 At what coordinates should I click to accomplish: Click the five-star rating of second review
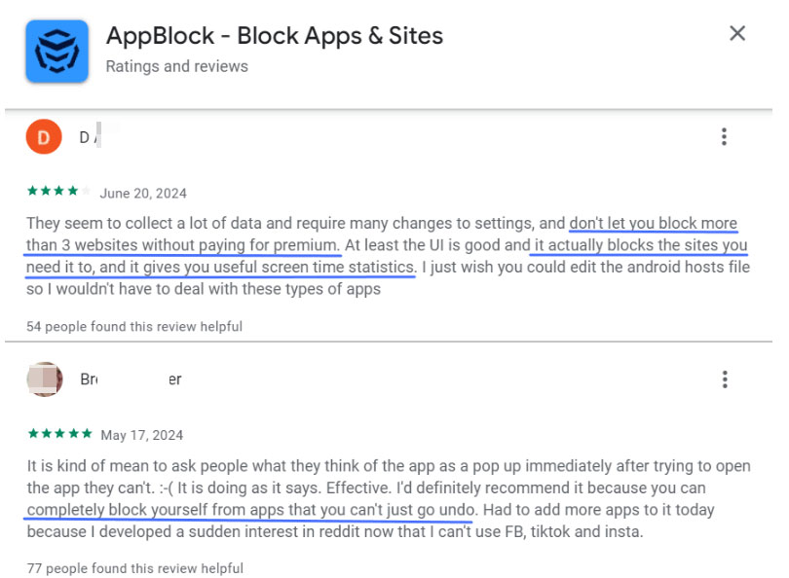pyautogui.click(x=59, y=433)
